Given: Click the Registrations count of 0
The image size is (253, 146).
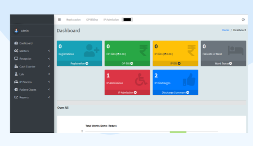Looking at the screenshot, I should [x=60, y=46].
